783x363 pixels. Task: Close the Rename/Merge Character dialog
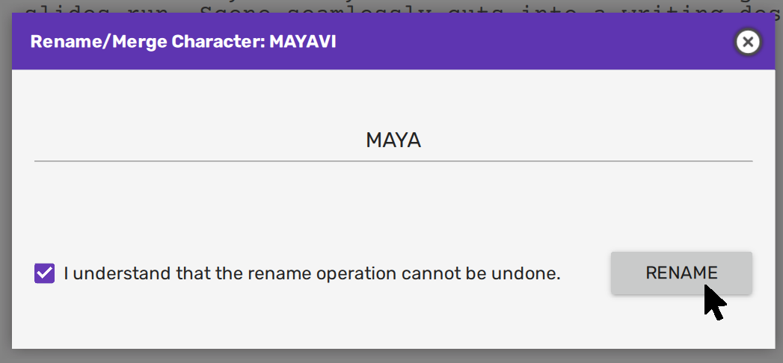747,42
